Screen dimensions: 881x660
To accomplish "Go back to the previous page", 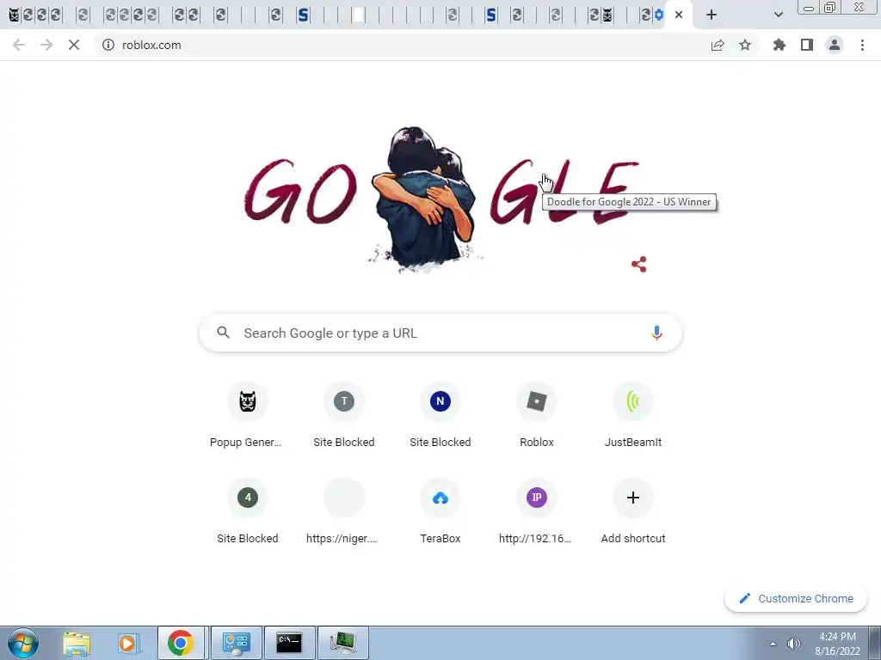I will pyautogui.click(x=19, y=45).
